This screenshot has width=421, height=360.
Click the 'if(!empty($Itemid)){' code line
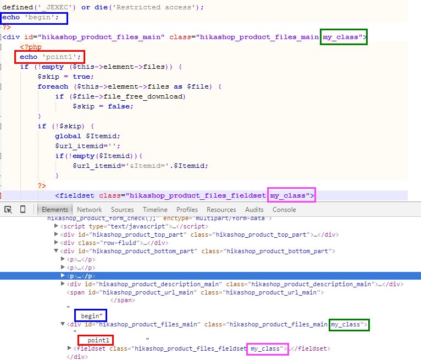point(99,156)
